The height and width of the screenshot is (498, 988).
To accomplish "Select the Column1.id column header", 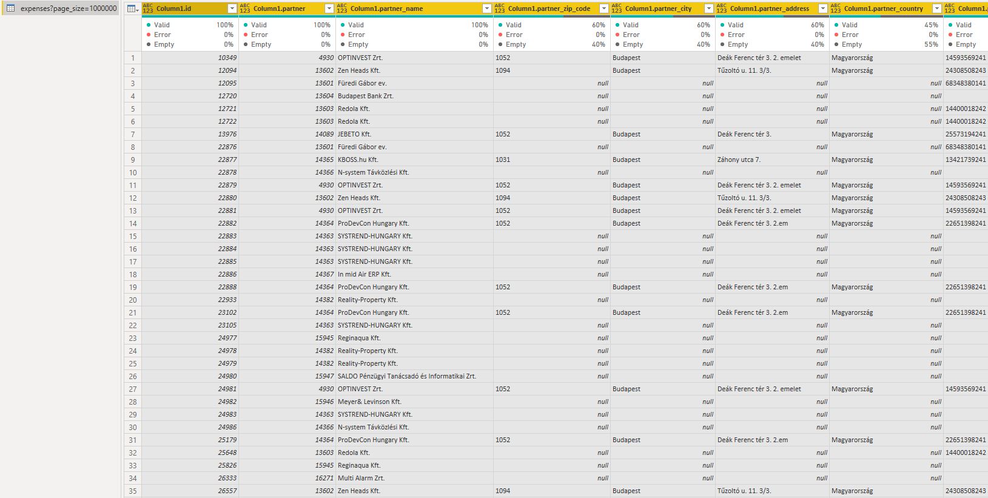I will [190, 8].
